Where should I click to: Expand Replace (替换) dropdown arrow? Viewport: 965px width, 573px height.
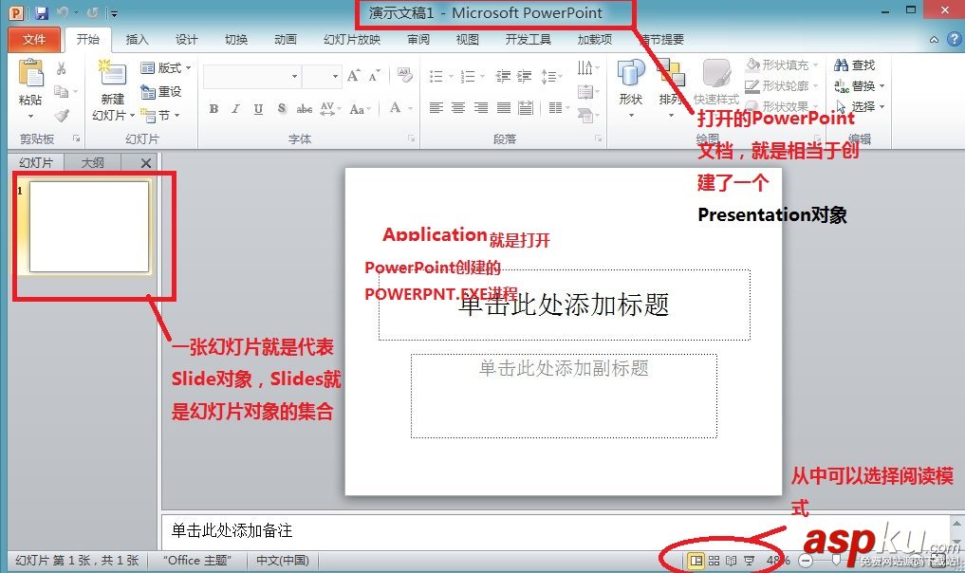[881, 85]
